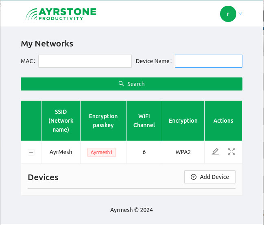
Task: Focus the MAC address input field
Action: pos(85,61)
